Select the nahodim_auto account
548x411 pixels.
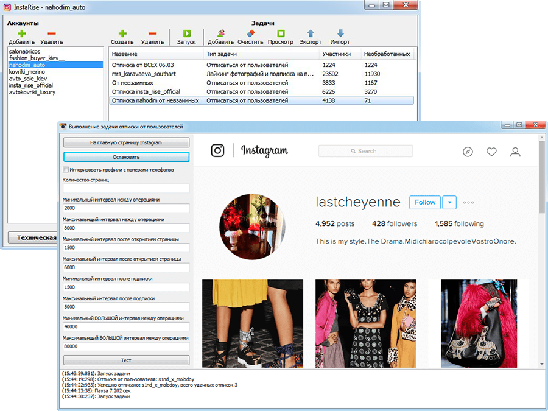55,65
